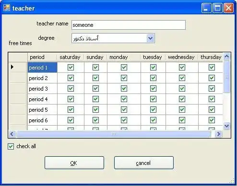Toggle monday checkbox for period 6
The width and height of the screenshot is (237, 186).
(x=124, y=120)
